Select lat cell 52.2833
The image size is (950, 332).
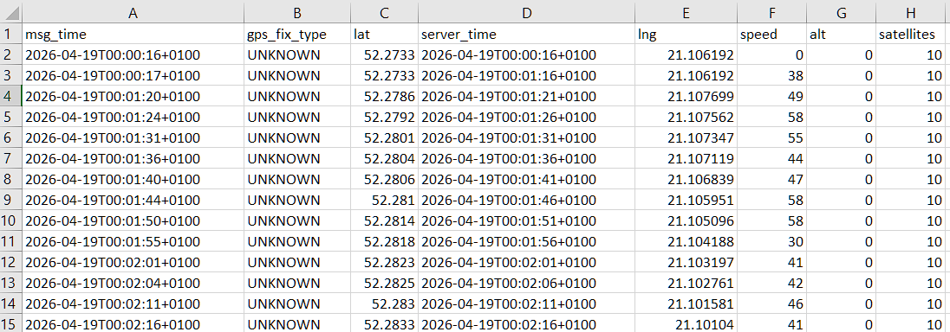[x=384, y=323]
